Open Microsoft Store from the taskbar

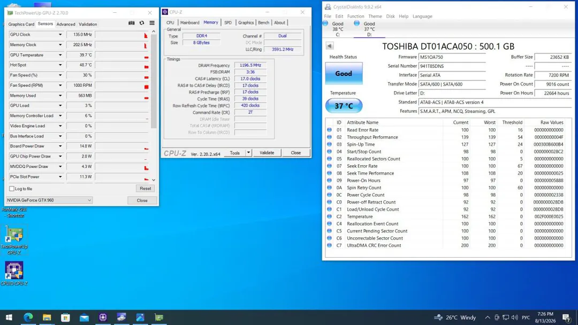pos(66,318)
